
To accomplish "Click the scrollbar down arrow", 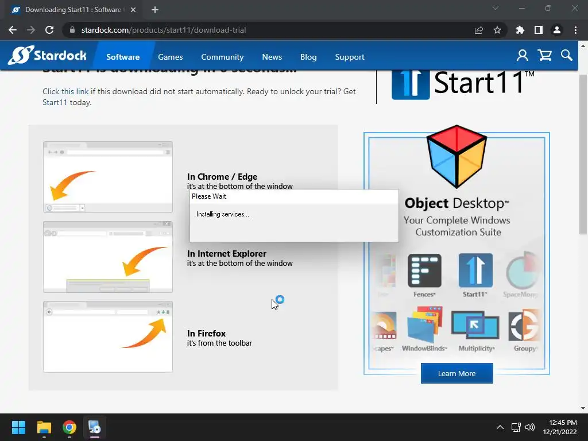I will (583, 408).
